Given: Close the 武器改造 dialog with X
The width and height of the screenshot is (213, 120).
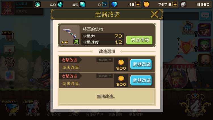Looking at the screenshot, I should point(154,14).
